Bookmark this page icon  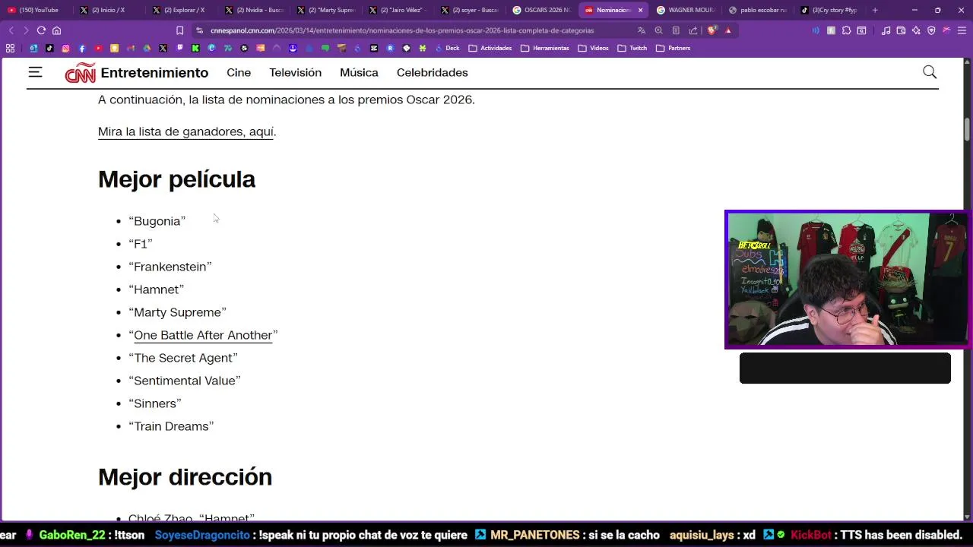179,30
